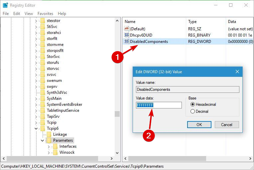Collapse the Parameters tree node
The width and height of the screenshot is (254, 170).
(43, 140)
